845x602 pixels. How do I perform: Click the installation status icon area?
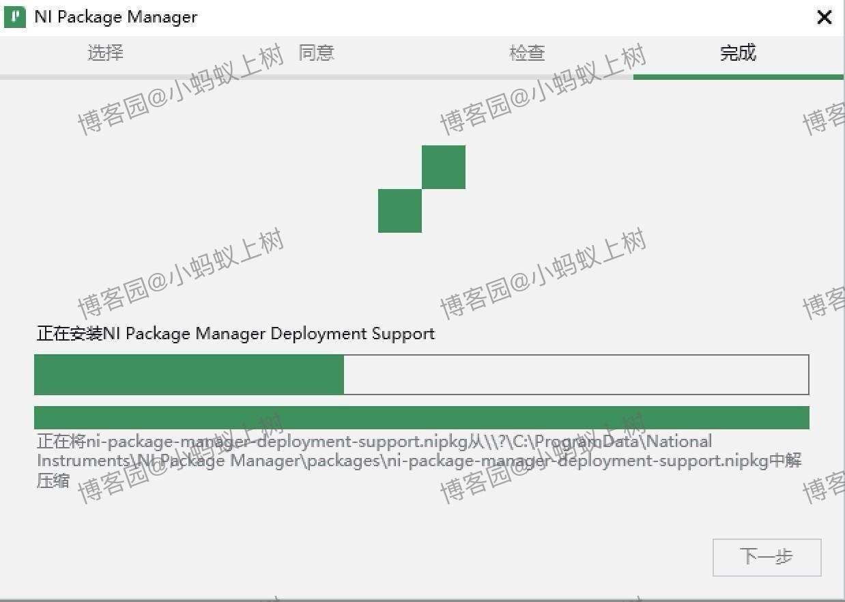pos(422,189)
